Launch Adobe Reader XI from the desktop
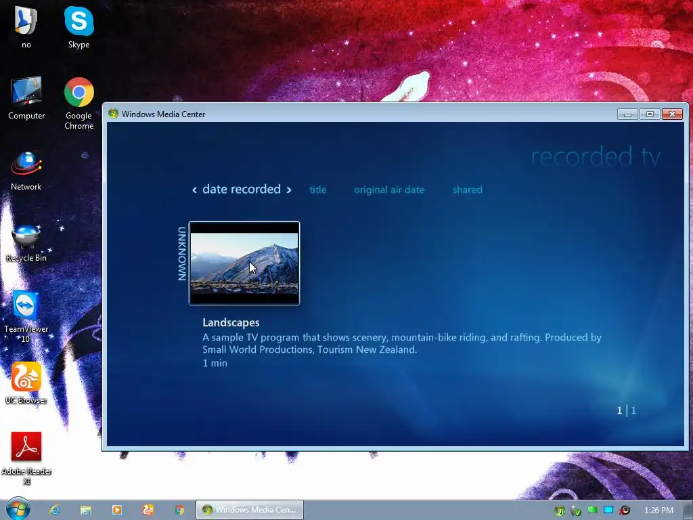This screenshot has width=693, height=520. (x=26, y=458)
